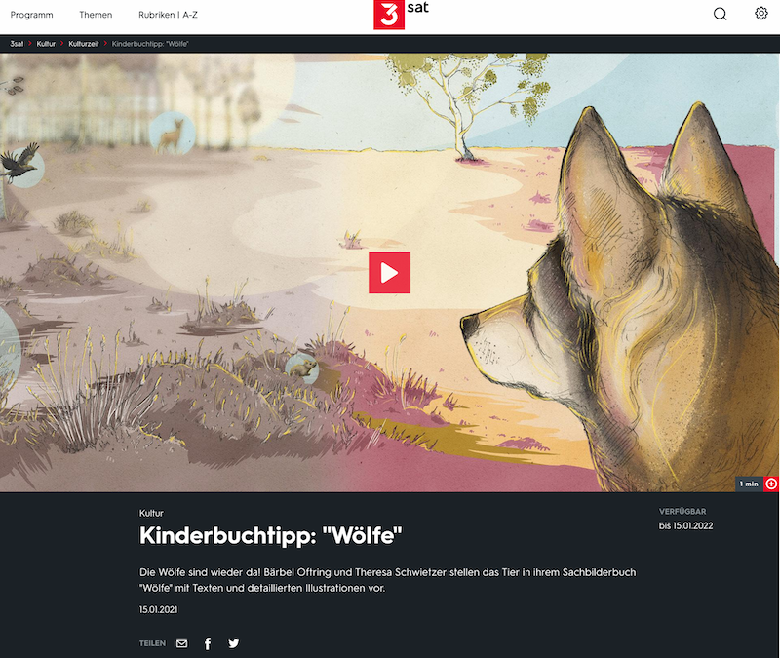Add video to watchlist plus icon
This screenshot has height=658, width=780.
coord(771,484)
